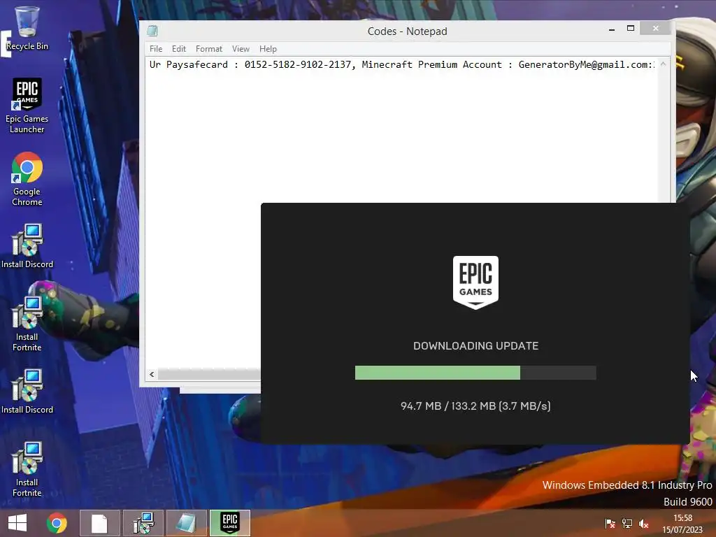Image resolution: width=716 pixels, height=537 pixels.
Task: Open the Notepad Help menu
Action: click(268, 49)
